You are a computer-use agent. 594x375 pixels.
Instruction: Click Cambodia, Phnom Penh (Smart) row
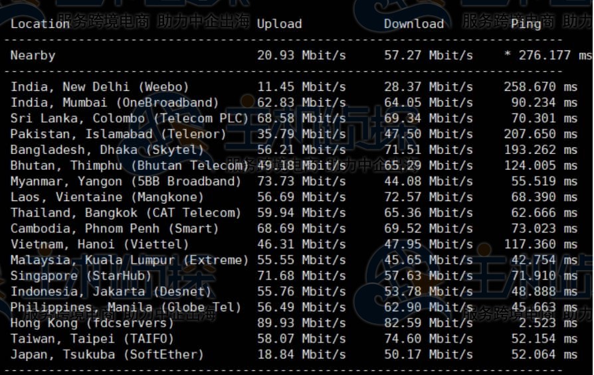pos(114,228)
